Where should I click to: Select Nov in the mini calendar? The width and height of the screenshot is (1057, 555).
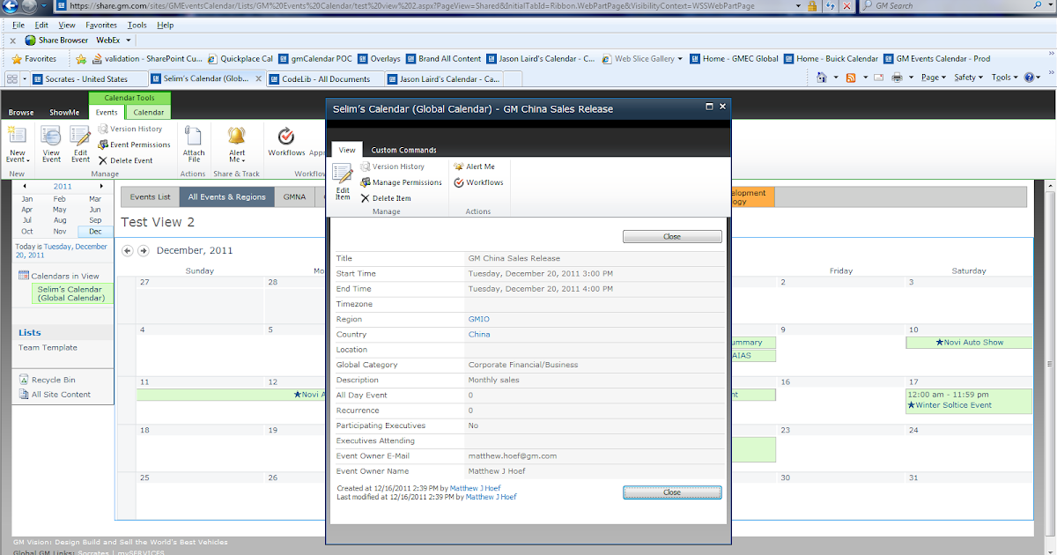pos(60,231)
